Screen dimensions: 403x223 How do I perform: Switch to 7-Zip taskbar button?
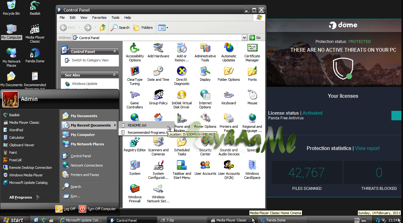tap(182, 220)
